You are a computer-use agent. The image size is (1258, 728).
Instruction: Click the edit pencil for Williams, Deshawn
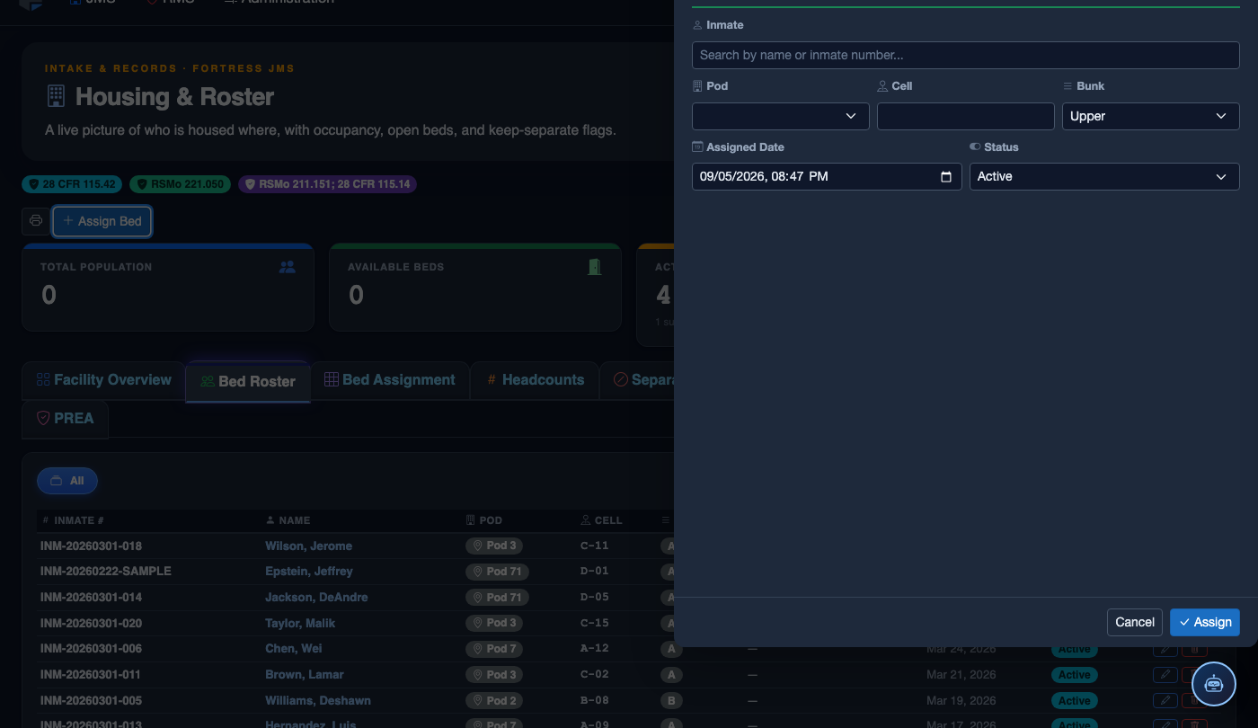(x=1165, y=701)
